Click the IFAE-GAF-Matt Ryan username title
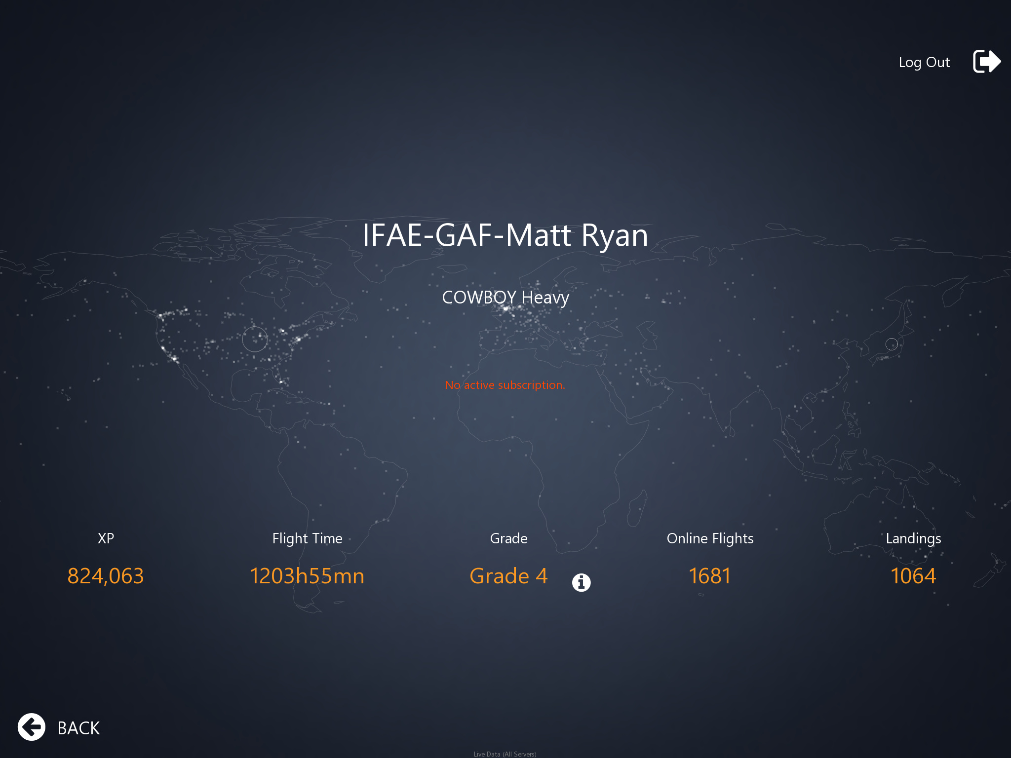 point(505,235)
